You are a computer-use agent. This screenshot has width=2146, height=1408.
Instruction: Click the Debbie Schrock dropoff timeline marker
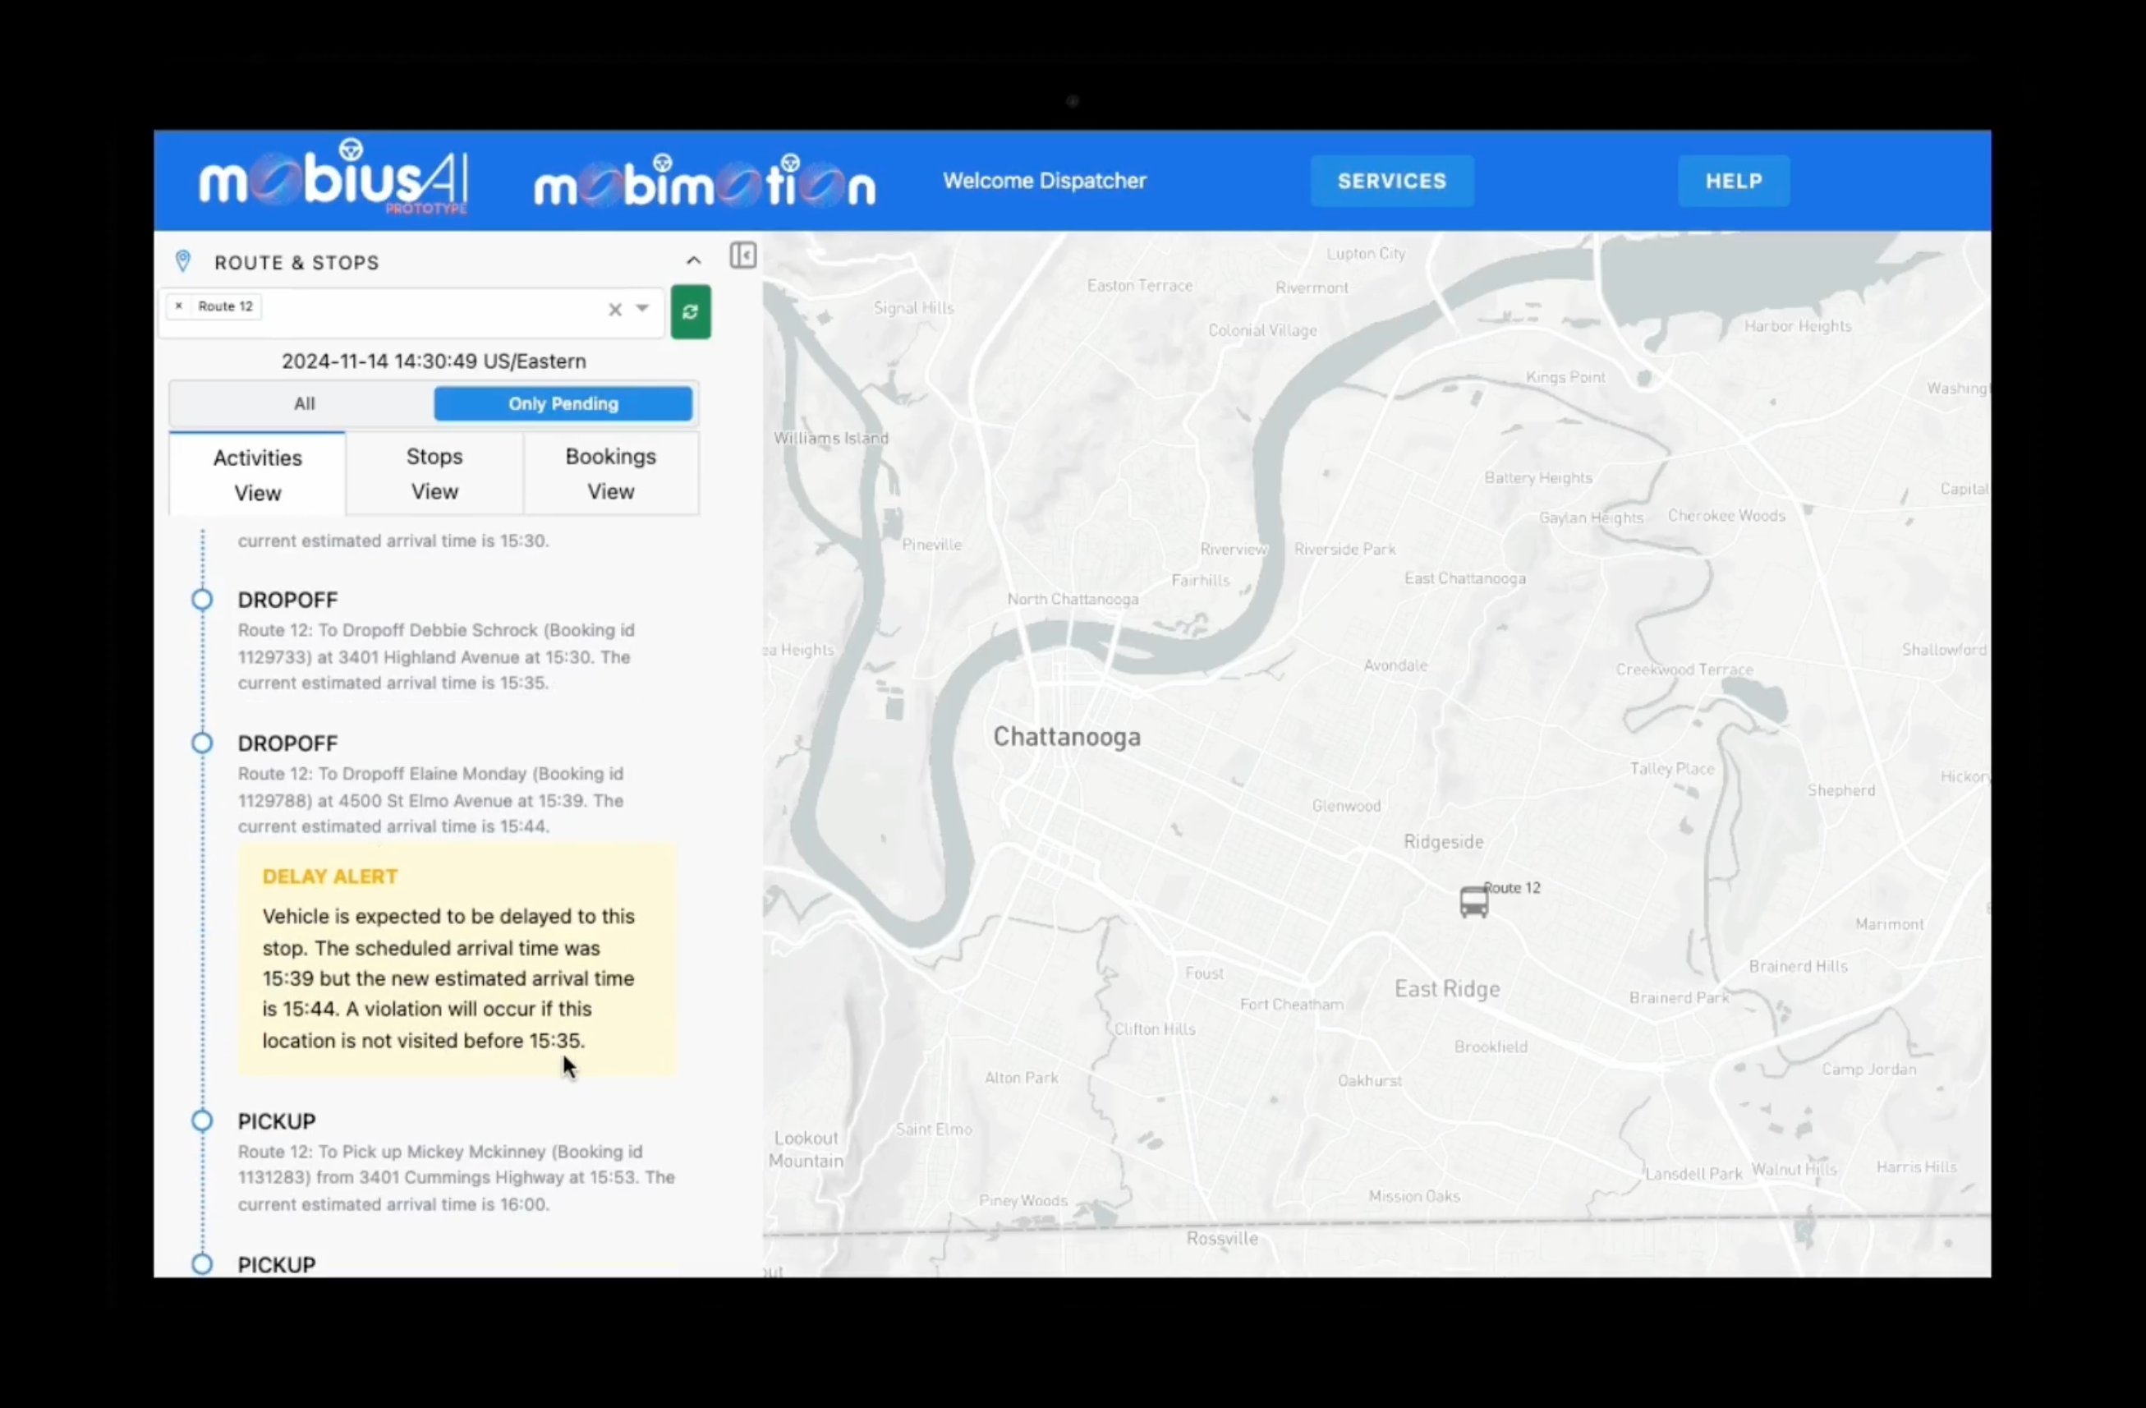202,600
